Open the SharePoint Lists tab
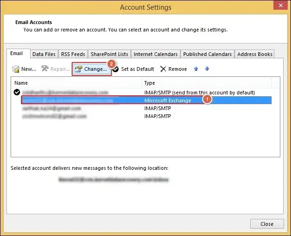The height and width of the screenshot is (236, 291). click(x=110, y=54)
